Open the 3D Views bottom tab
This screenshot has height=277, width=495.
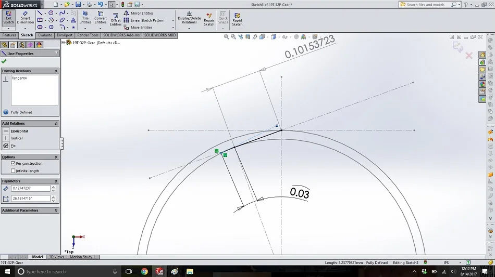click(56, 257)
